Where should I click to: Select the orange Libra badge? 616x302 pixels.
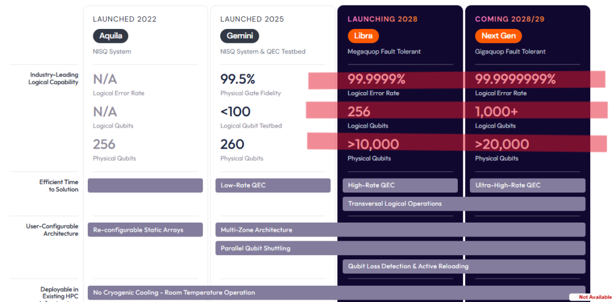point(363,36)
